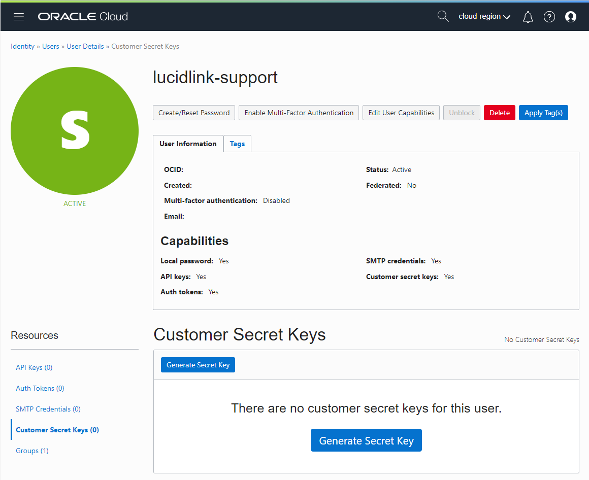Click Edit User Capabilities button

coord(401,113)
